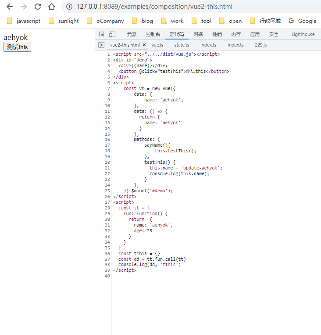Open the 性能 (Performance) panel

pyautogui.click(x=217, y=34)
